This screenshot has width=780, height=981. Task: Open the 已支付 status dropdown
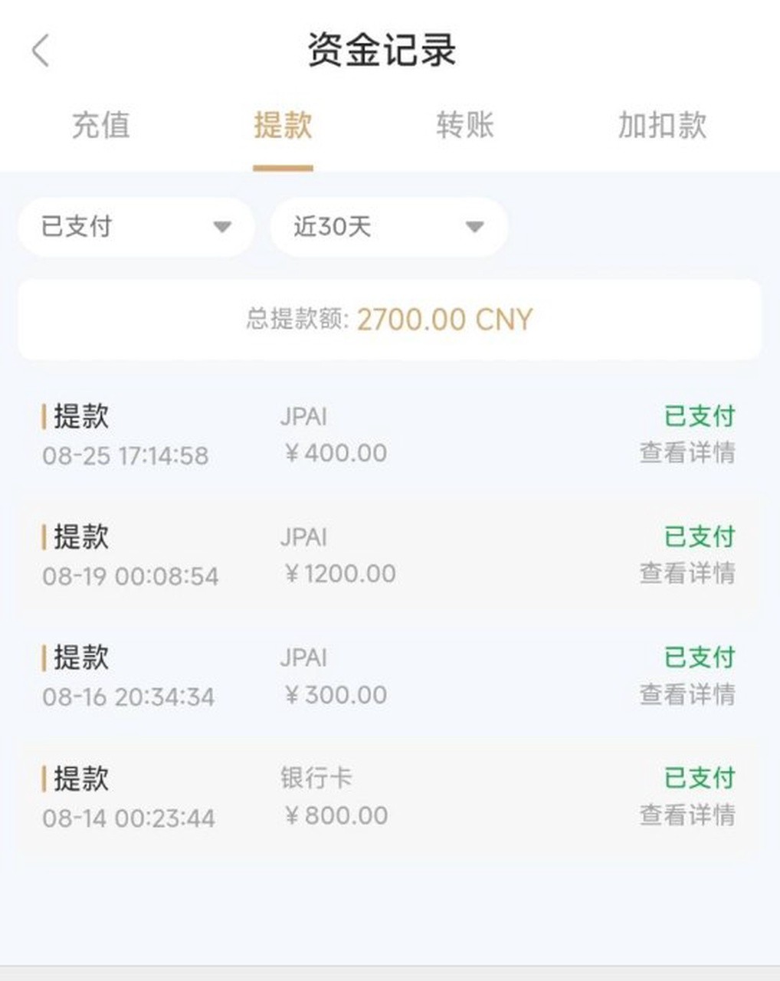(x=136, y=227)
